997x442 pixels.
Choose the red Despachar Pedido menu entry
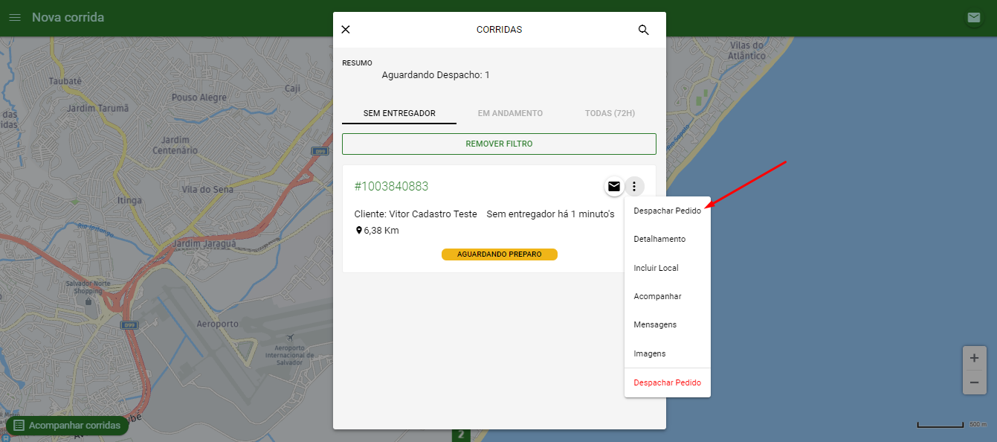[x=667, y=382]
